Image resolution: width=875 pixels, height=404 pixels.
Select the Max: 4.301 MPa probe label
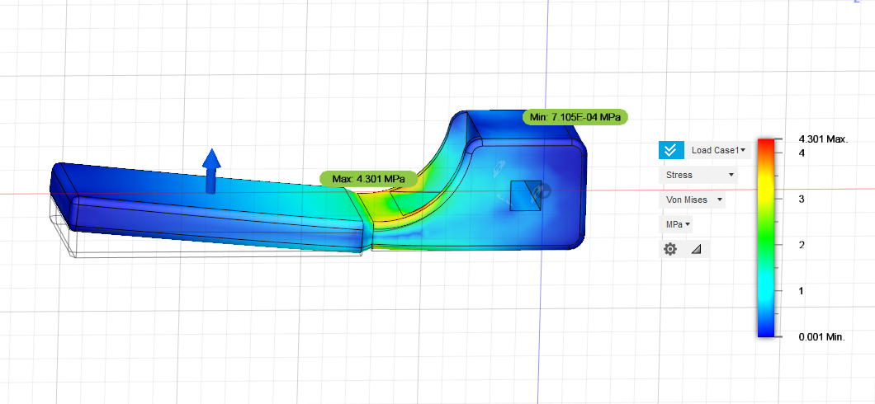[367, 179]
